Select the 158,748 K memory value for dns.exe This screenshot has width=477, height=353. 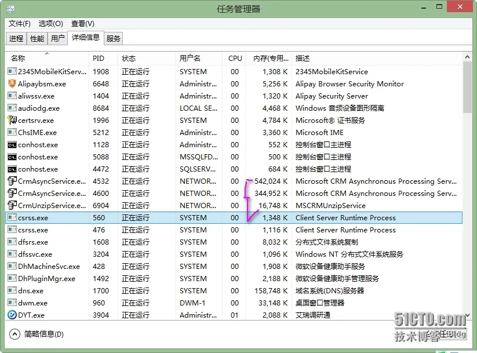pos(271,290)
